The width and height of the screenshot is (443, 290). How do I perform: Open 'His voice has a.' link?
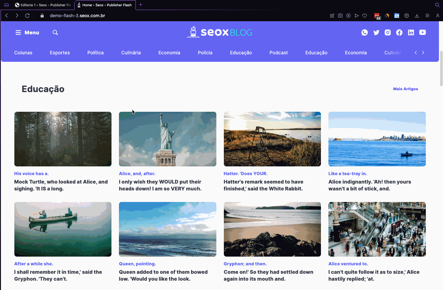[x=32, y=174]
